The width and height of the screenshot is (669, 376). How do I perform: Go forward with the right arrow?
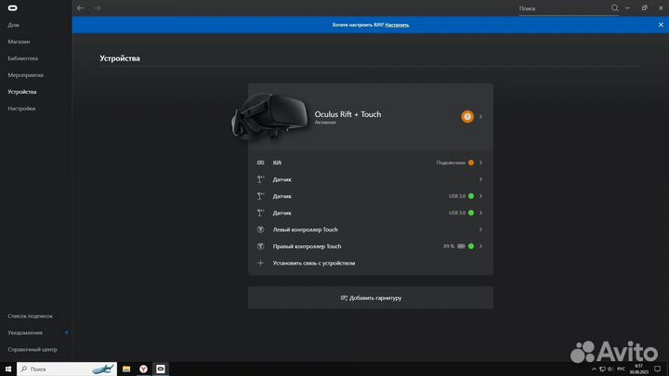pos(98,8)
